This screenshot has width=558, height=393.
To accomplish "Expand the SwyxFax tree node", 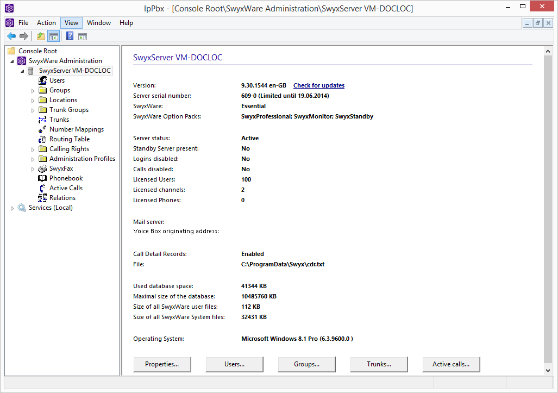I will (33, 169).
